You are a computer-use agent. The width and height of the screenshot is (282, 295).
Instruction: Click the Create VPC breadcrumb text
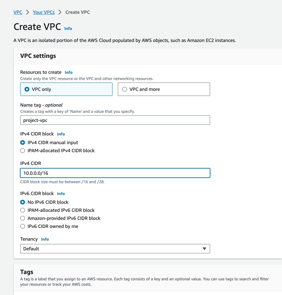78,12
